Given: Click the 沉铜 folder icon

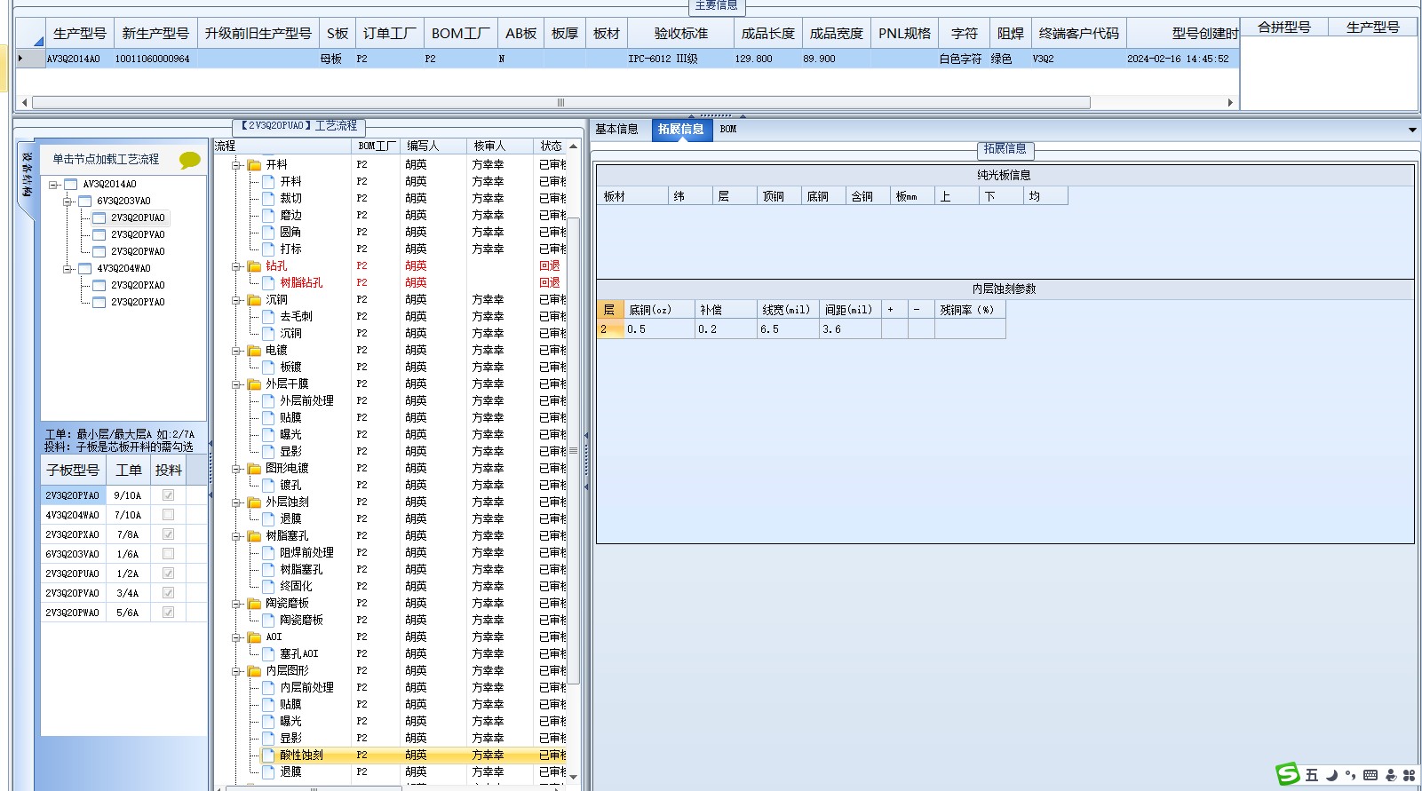Looking at the screenshot, I should click(x=254, y=300).
